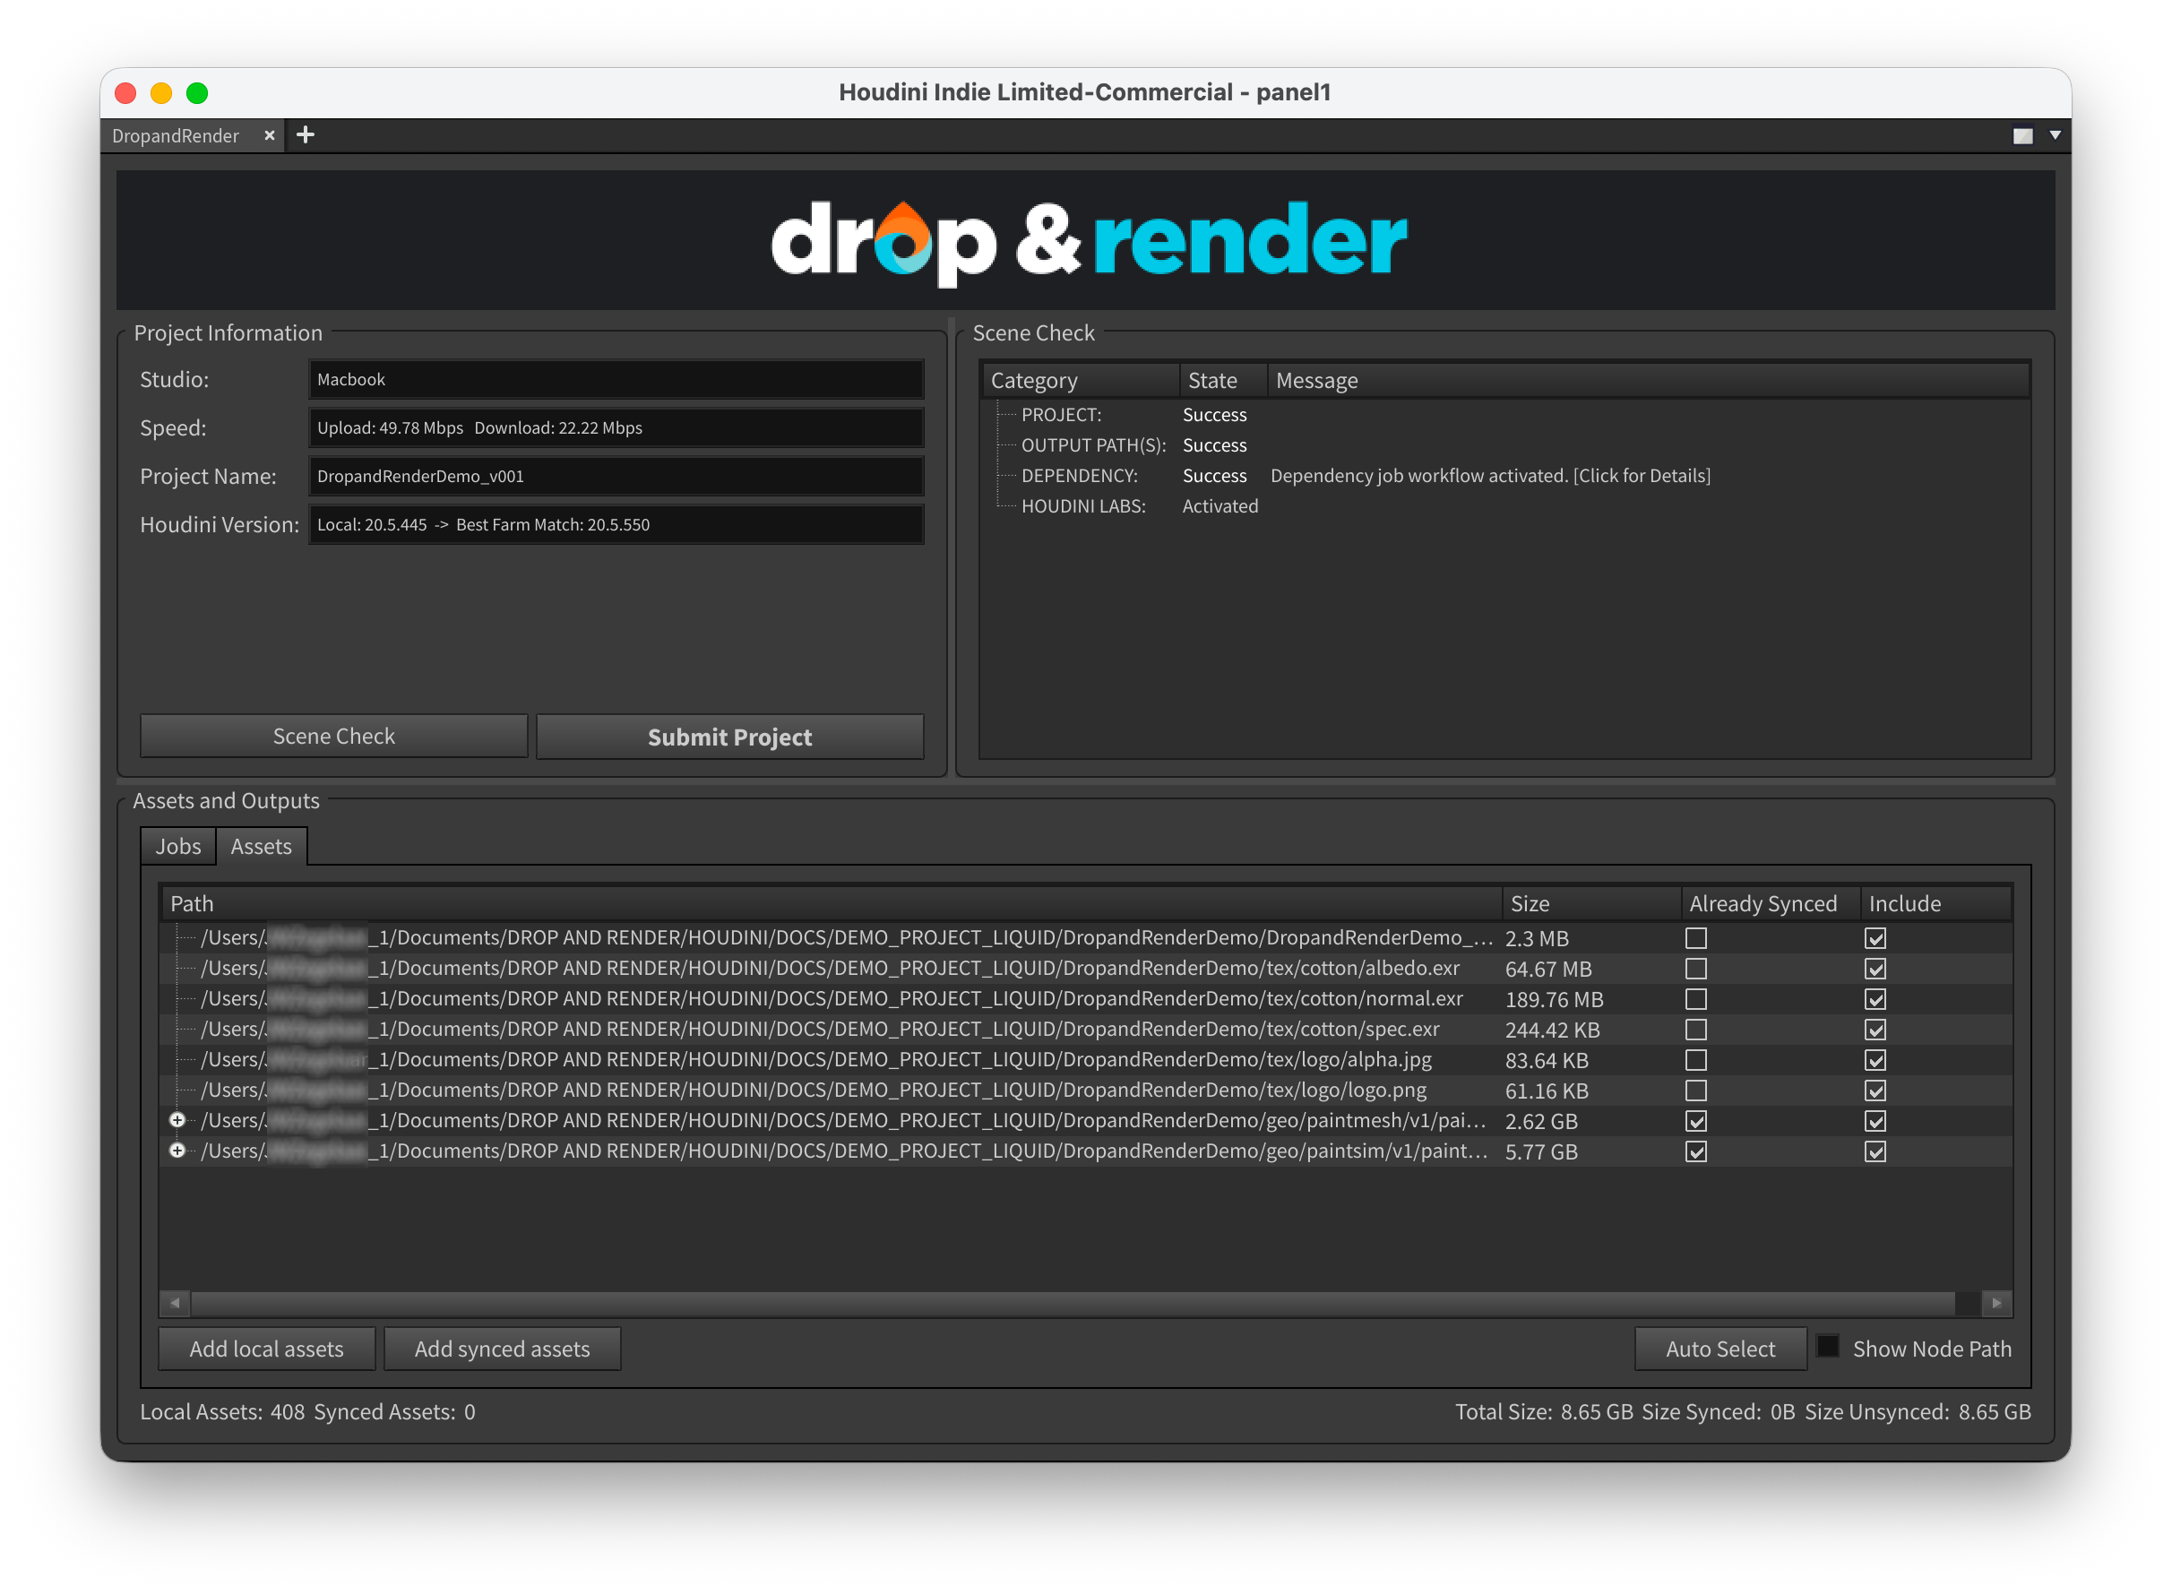2172x1595 pixels.
Task: Click the Drop & Render logo banner
Action: [x=1086, y=239]
